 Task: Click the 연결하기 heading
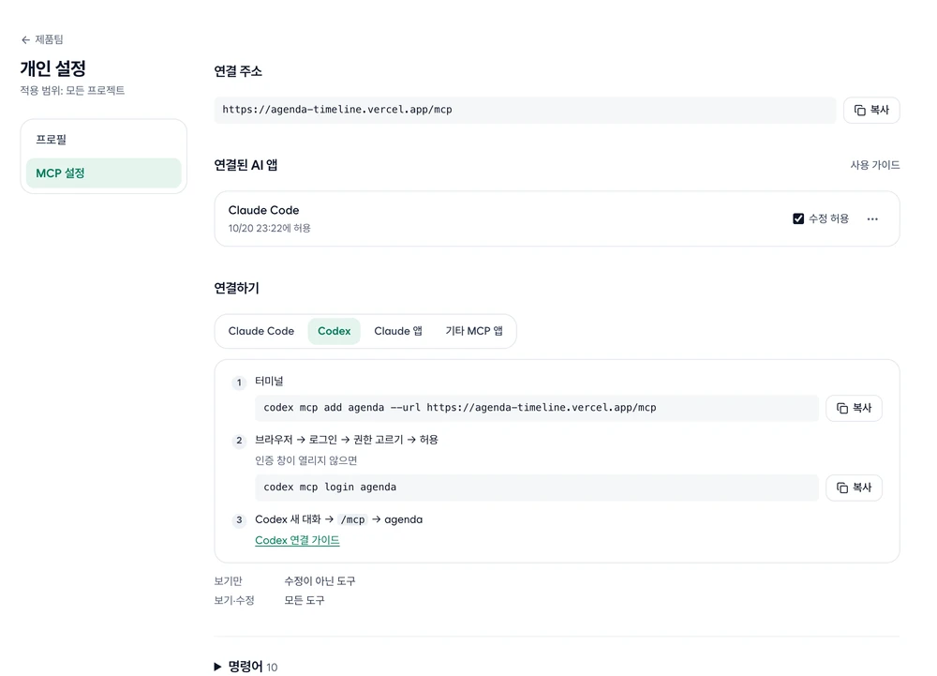[237, 288]
